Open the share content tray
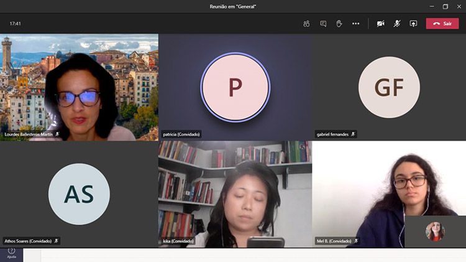Screen dimensions: 466x262 (413, 24)
